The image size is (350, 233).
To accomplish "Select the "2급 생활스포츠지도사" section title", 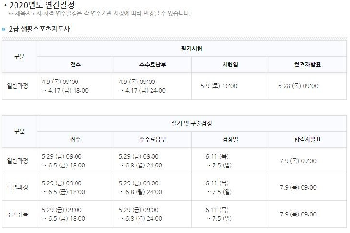I will click(40, 29).
